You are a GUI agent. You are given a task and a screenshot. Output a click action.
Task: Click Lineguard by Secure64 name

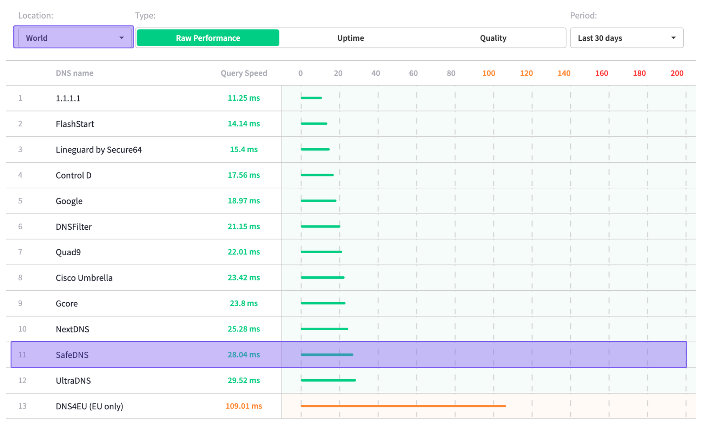tap(99, 149)
